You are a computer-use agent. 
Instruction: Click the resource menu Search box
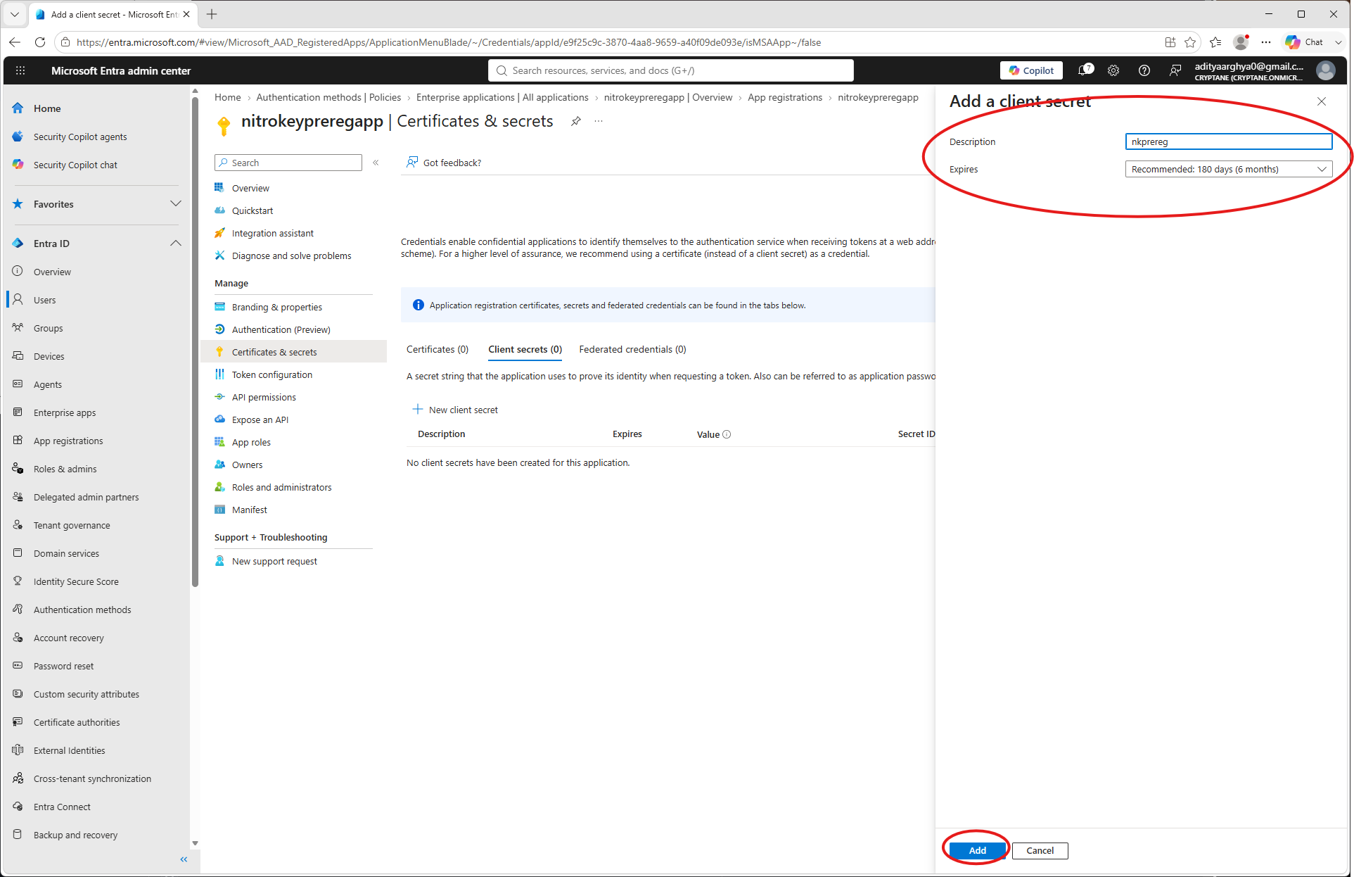[x=288, y=163]
